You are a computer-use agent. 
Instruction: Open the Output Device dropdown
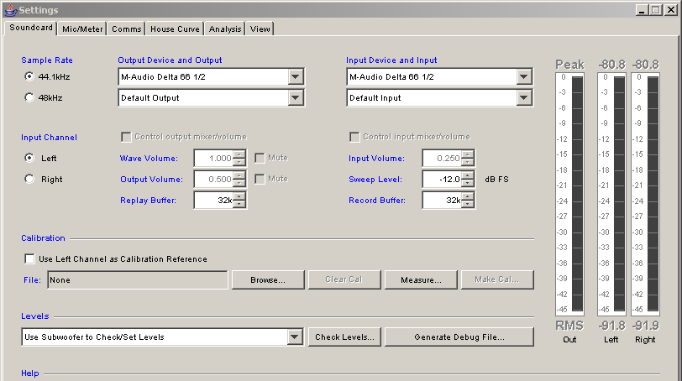(x=295, y=77)
